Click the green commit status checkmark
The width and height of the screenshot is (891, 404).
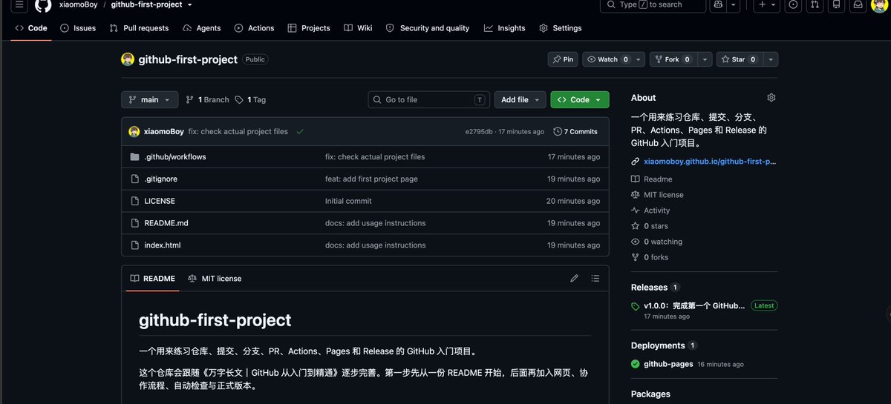point(300,131)
